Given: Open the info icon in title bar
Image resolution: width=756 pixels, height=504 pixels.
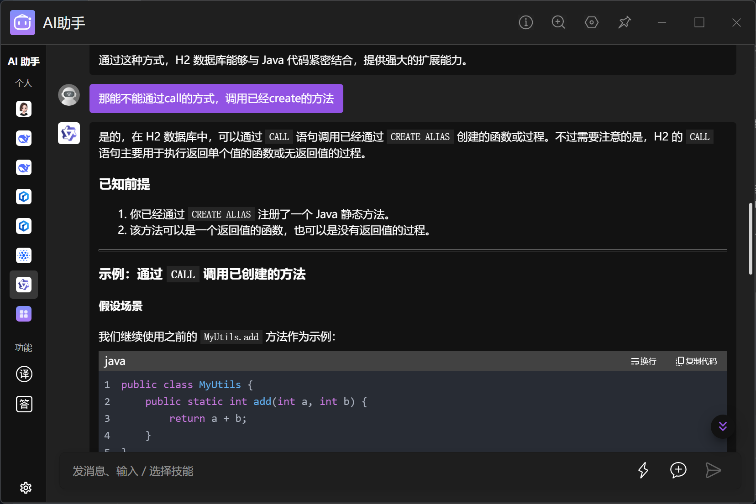Looking at the screenshot, I should coord(525,22).
